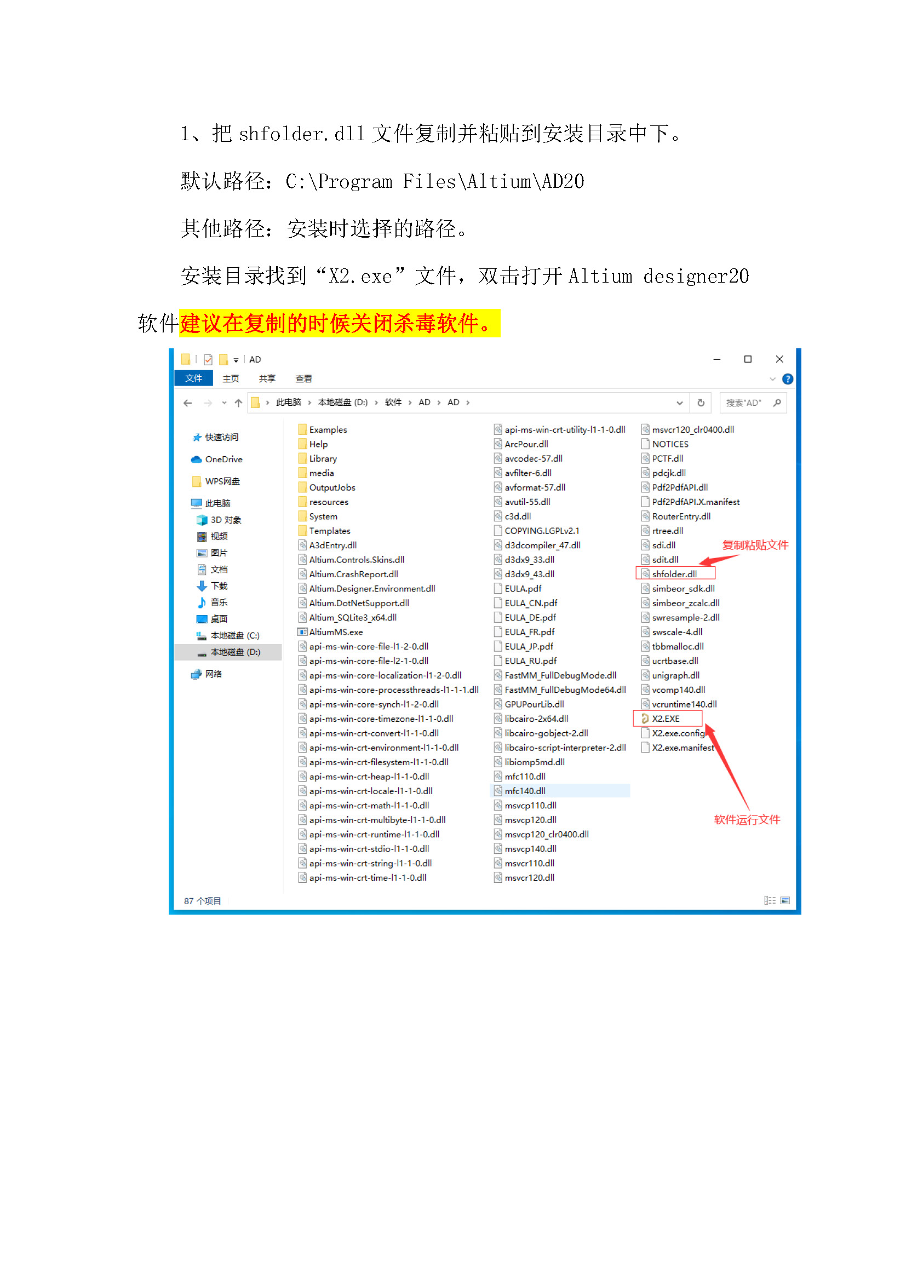Select the Library folder icon
This screenshot has width=906, height=1281.
pos(302,458)
